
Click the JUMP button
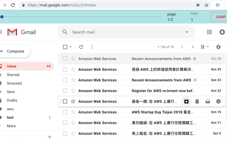coord(219,17)
